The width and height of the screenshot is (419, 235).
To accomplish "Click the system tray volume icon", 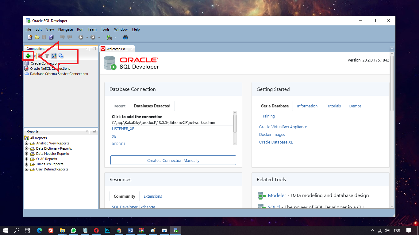I will 387,230.
